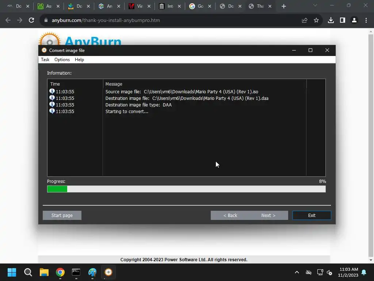
Task: Open the taskbar clock and date
Action: tap(348, 272)
